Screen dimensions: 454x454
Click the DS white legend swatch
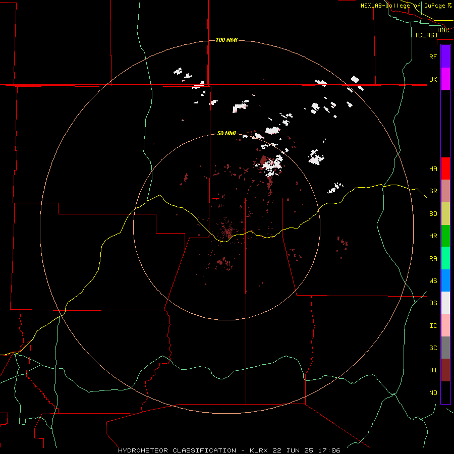point(445,303)
